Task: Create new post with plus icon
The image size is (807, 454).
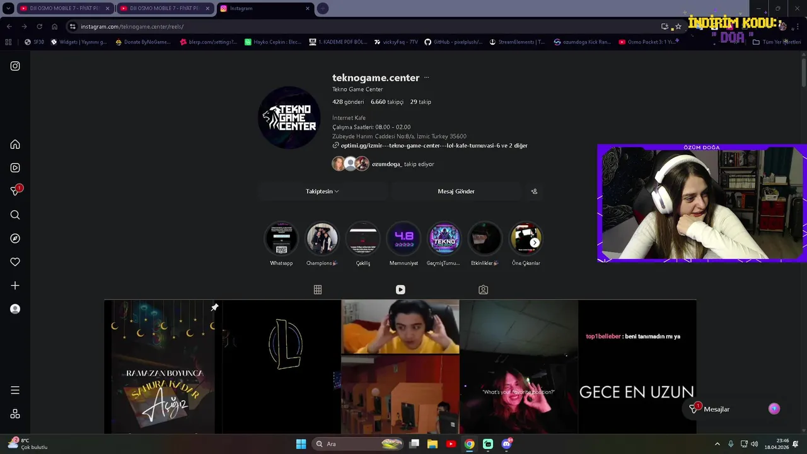Action: coord(15,286)
